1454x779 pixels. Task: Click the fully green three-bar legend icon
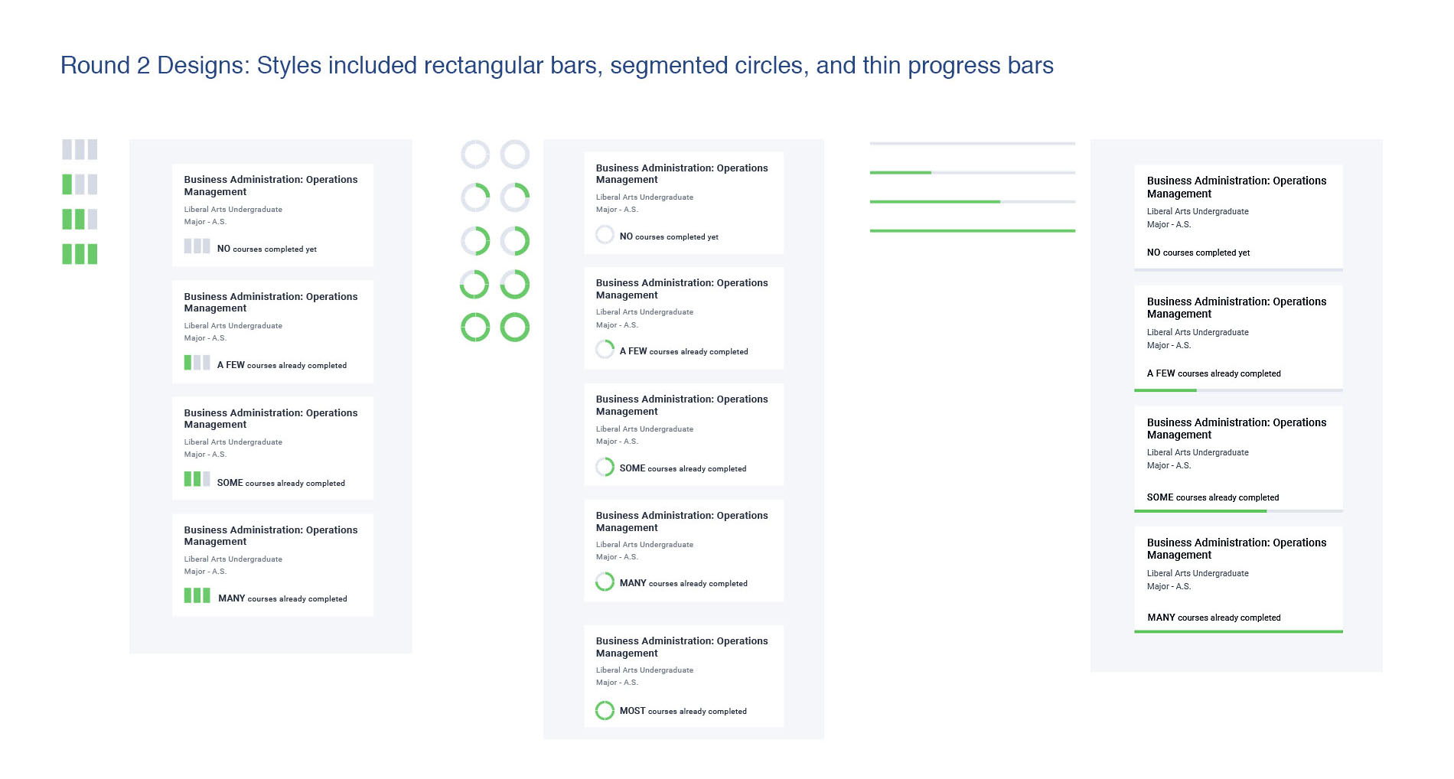tap(80, 254)
